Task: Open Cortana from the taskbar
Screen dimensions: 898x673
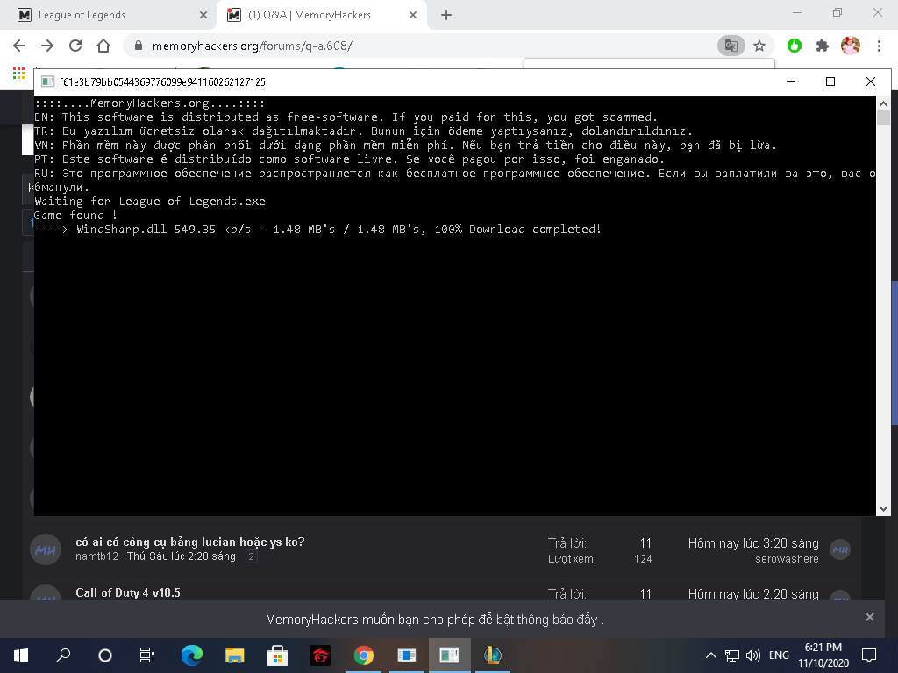Action: (105, 655)
